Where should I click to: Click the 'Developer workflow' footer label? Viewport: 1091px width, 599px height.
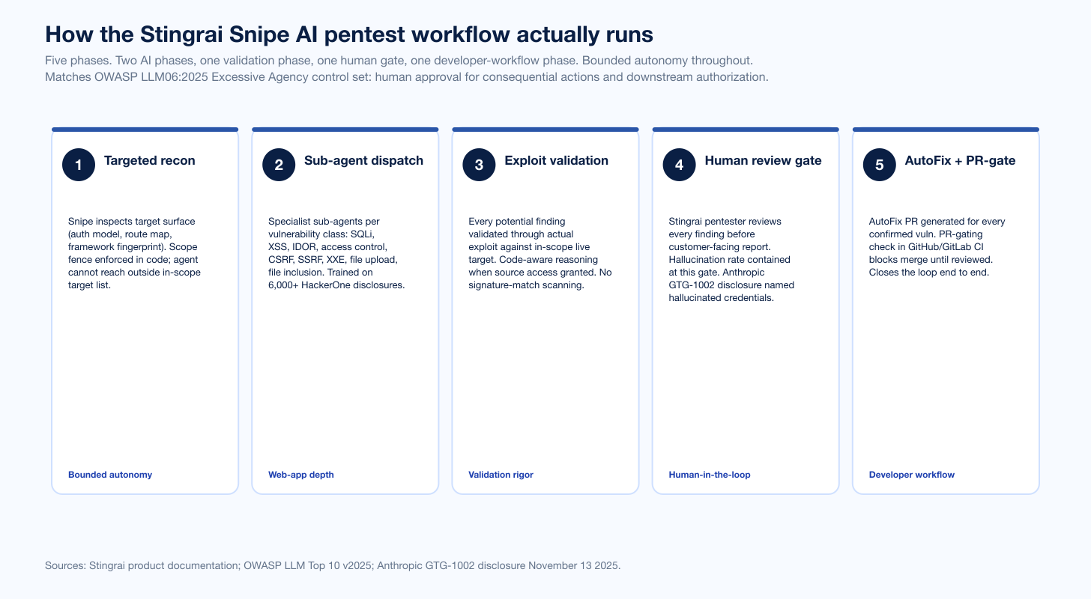click(x=912, y=475)
